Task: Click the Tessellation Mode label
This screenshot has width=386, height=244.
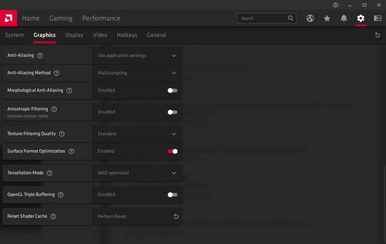Action: click(x=25, y=172)
